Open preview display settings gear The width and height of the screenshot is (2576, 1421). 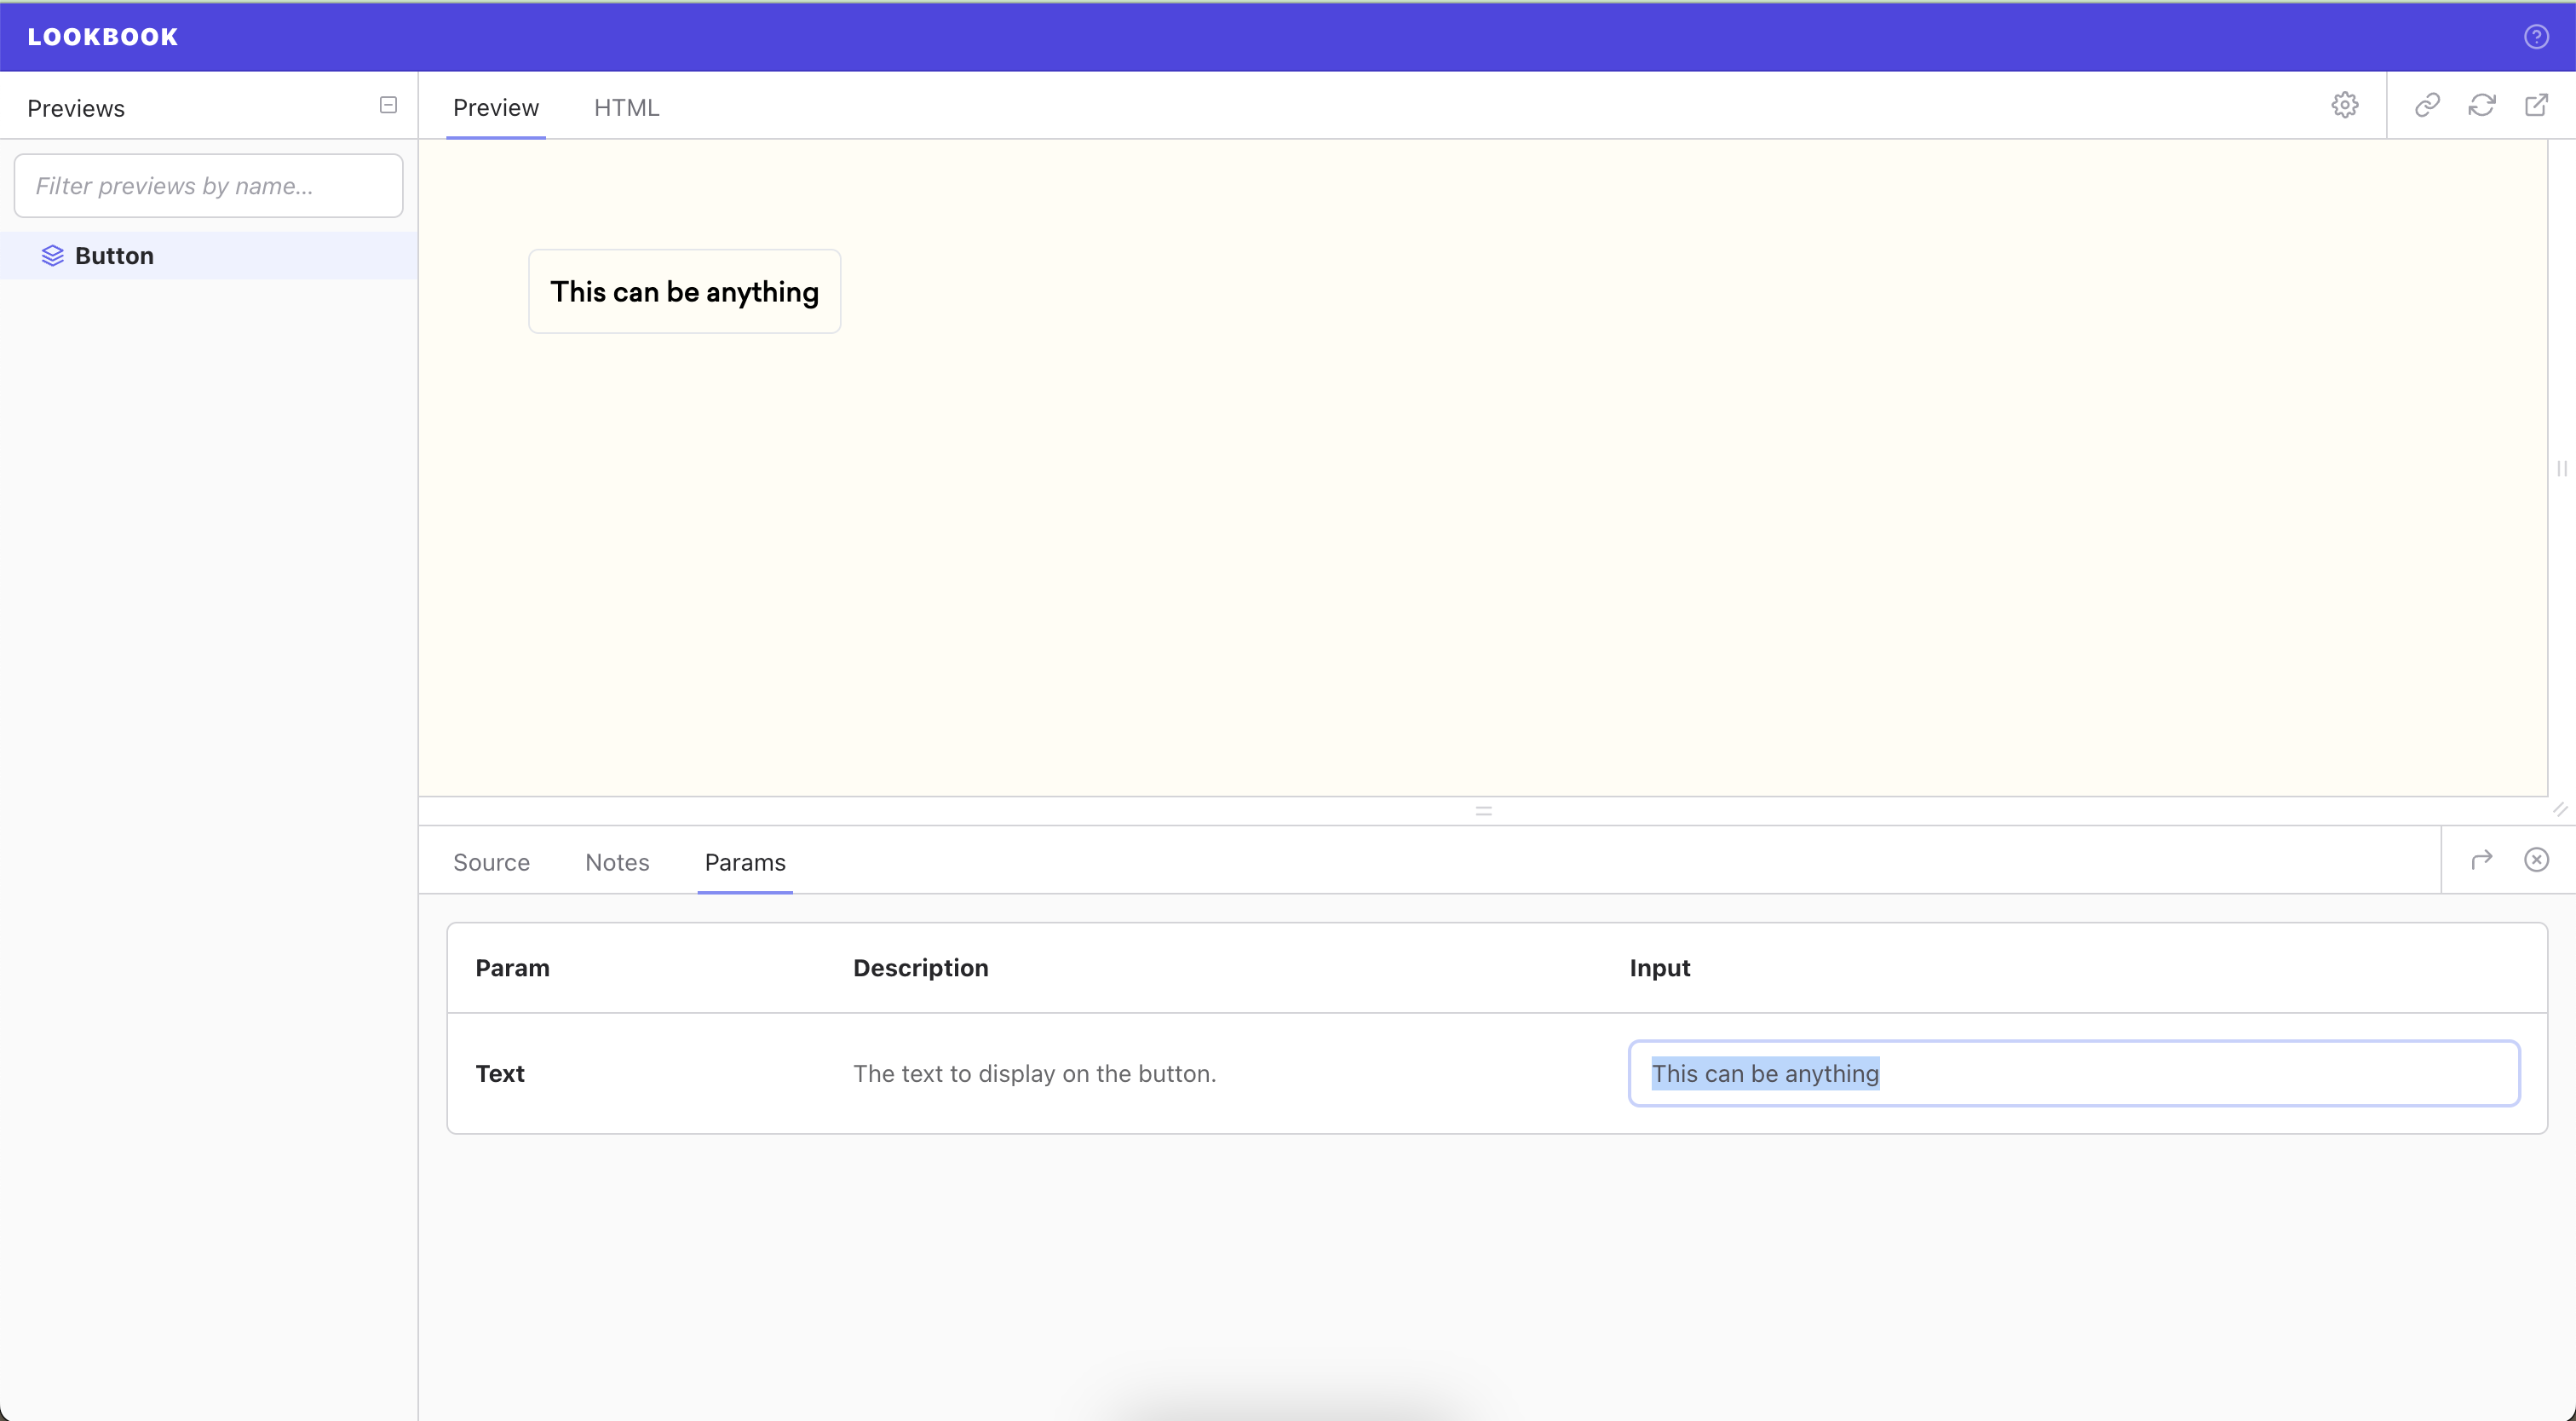click(2344, 105)
